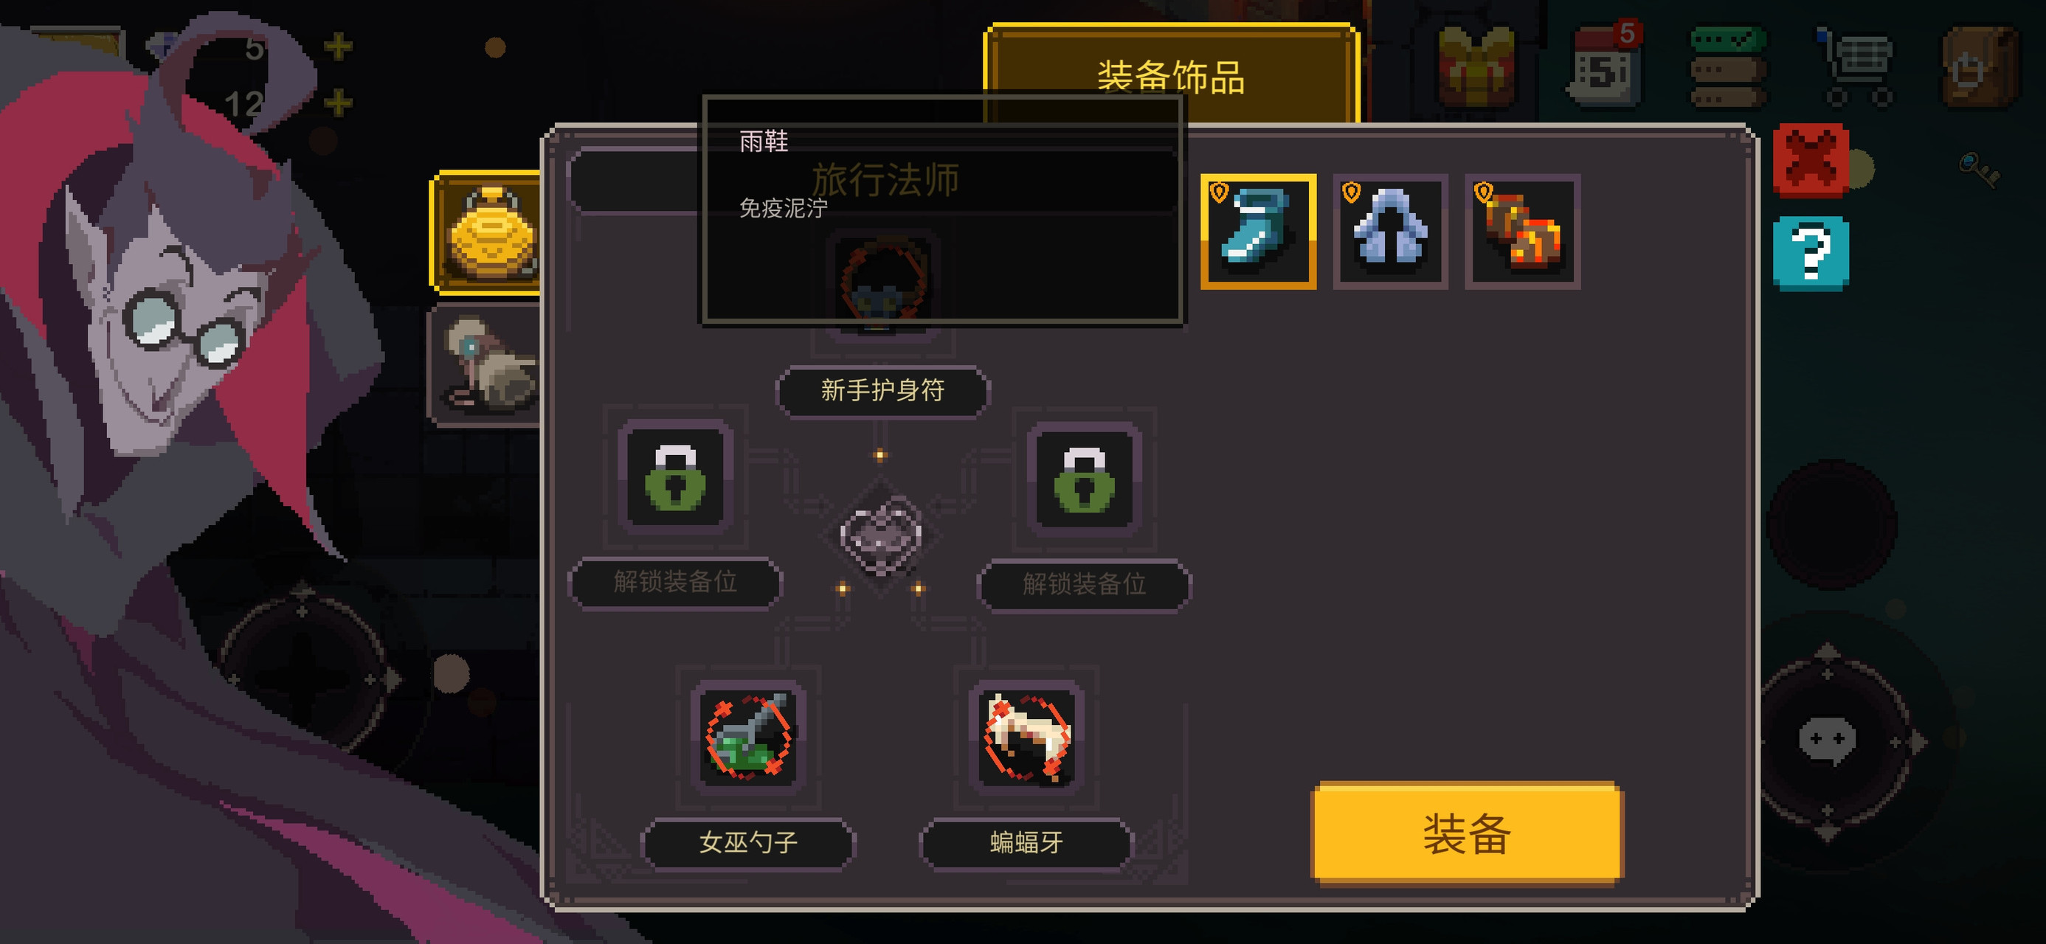
Task: Select the 女巫勺子 equipped slot
Action: 747,736
